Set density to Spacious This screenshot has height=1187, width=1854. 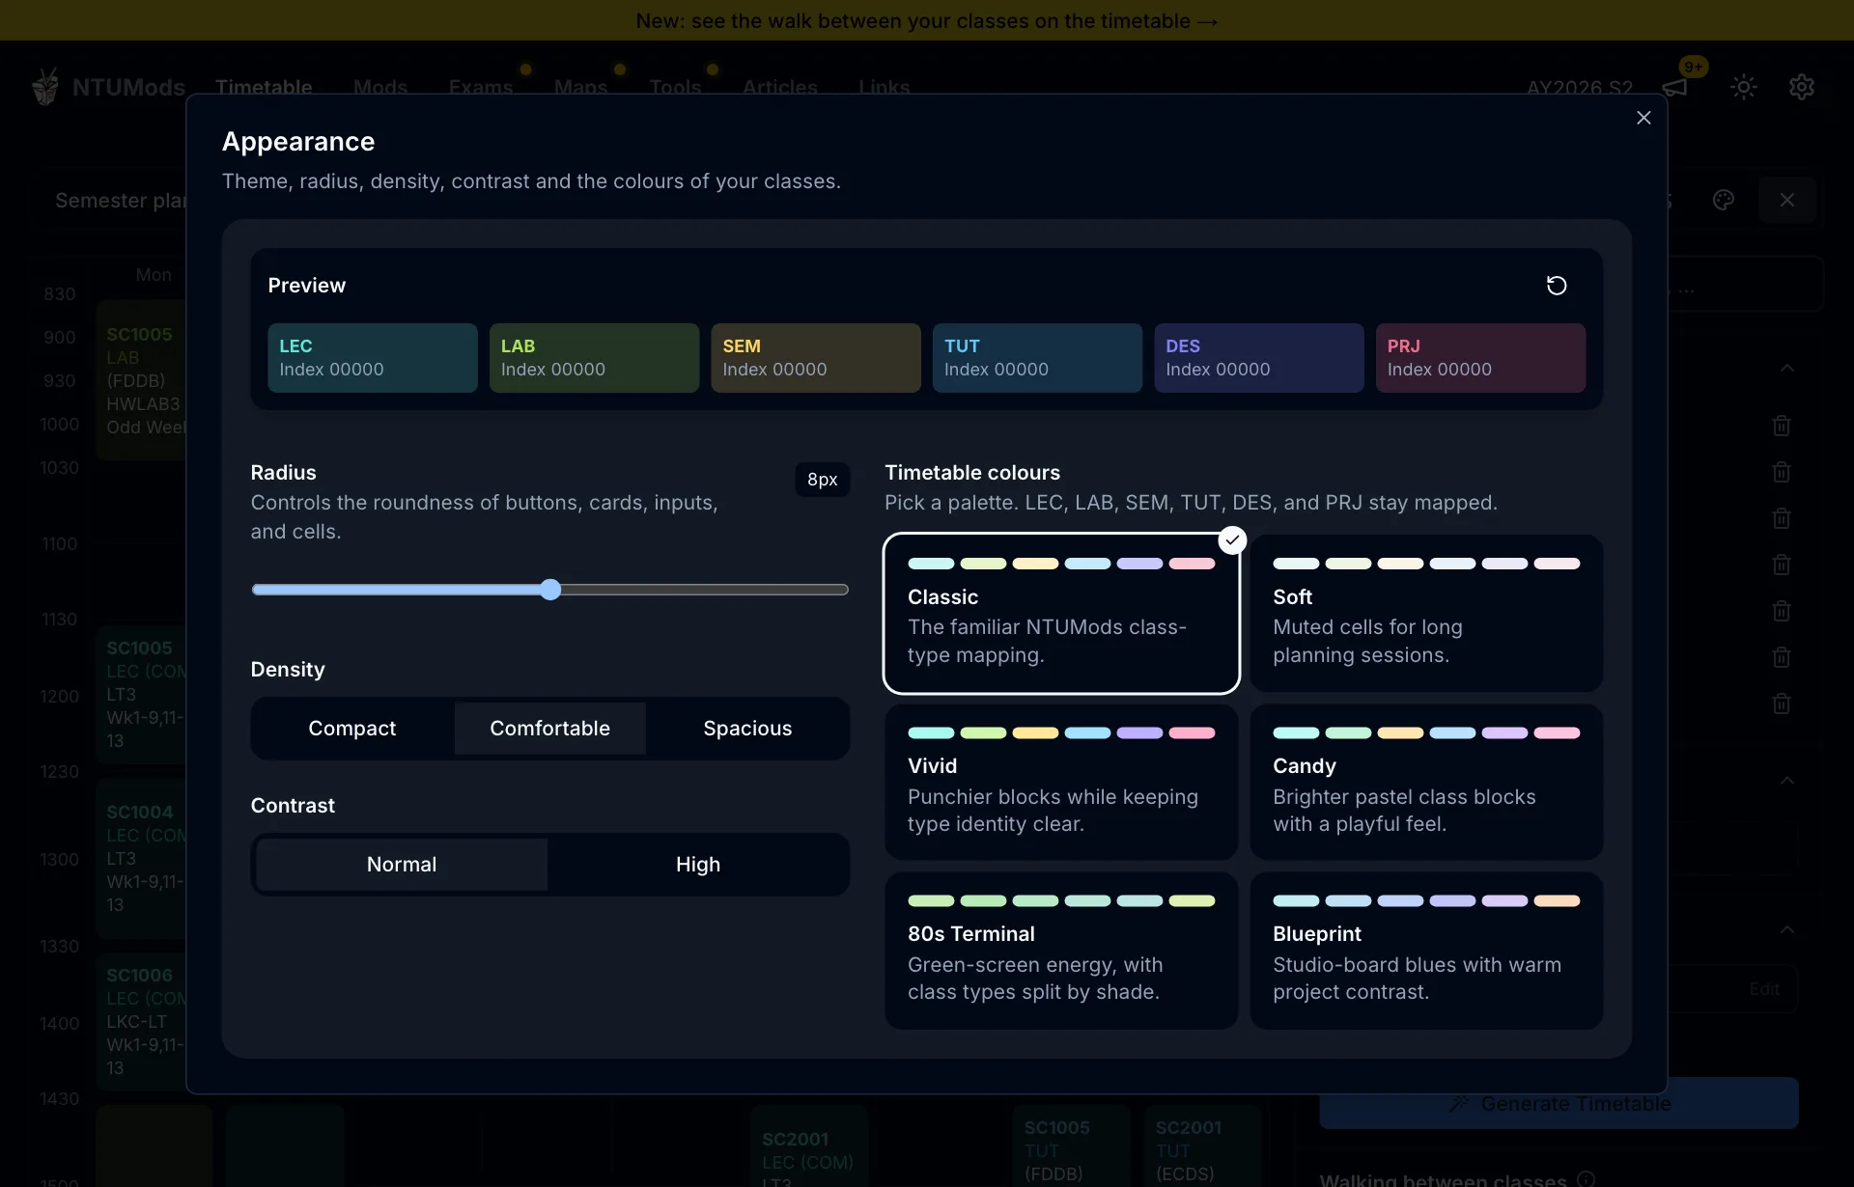[747, 729]
